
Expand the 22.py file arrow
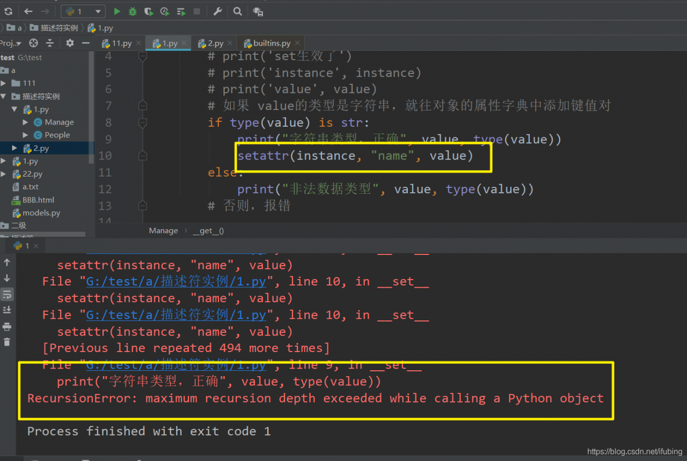point(4,174)
